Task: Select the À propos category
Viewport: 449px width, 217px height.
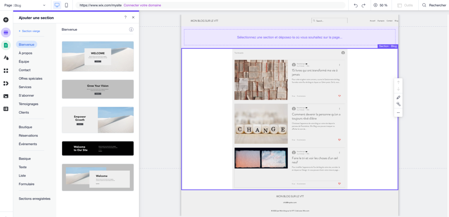Action: (25, 53)
